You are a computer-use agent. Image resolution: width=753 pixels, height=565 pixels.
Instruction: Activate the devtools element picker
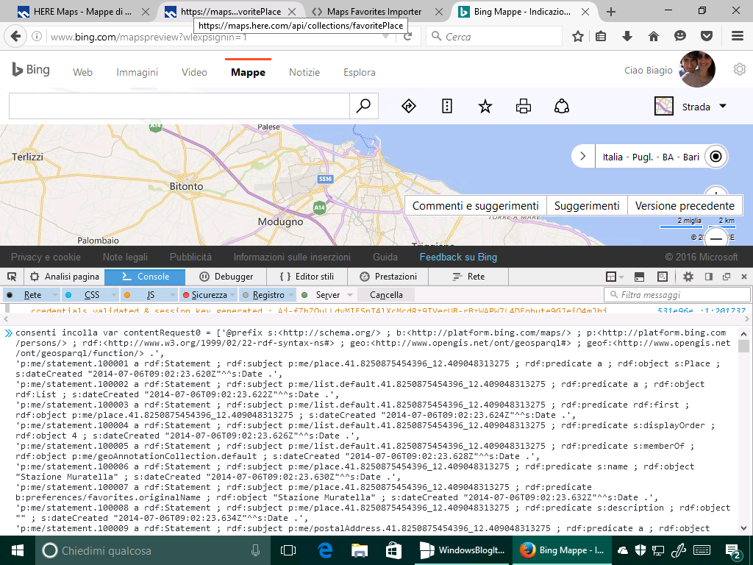[x=12, y=277]
